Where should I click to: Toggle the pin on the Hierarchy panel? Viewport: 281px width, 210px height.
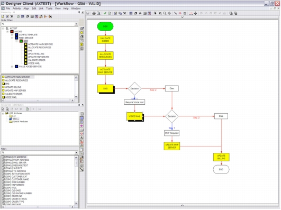79,12
